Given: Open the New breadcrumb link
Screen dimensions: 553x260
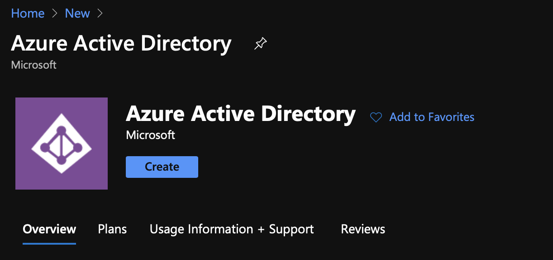Looking at the screenshot, I should 77,14.
